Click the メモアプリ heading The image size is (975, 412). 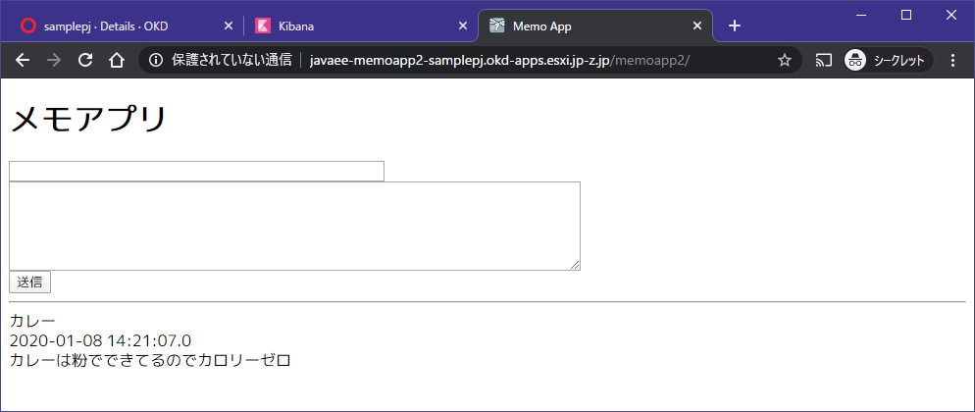[89, 119]
